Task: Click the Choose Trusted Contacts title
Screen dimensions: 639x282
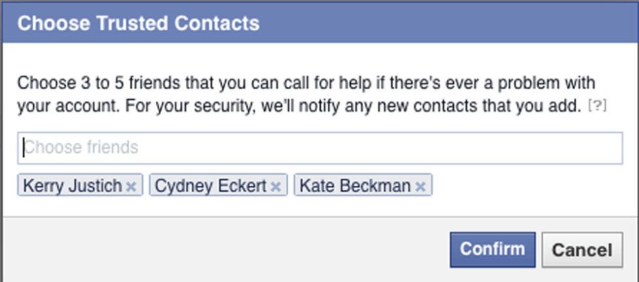Action: (138, 23)
